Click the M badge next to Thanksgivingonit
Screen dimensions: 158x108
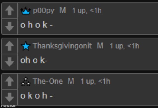(x=100, y=46)
